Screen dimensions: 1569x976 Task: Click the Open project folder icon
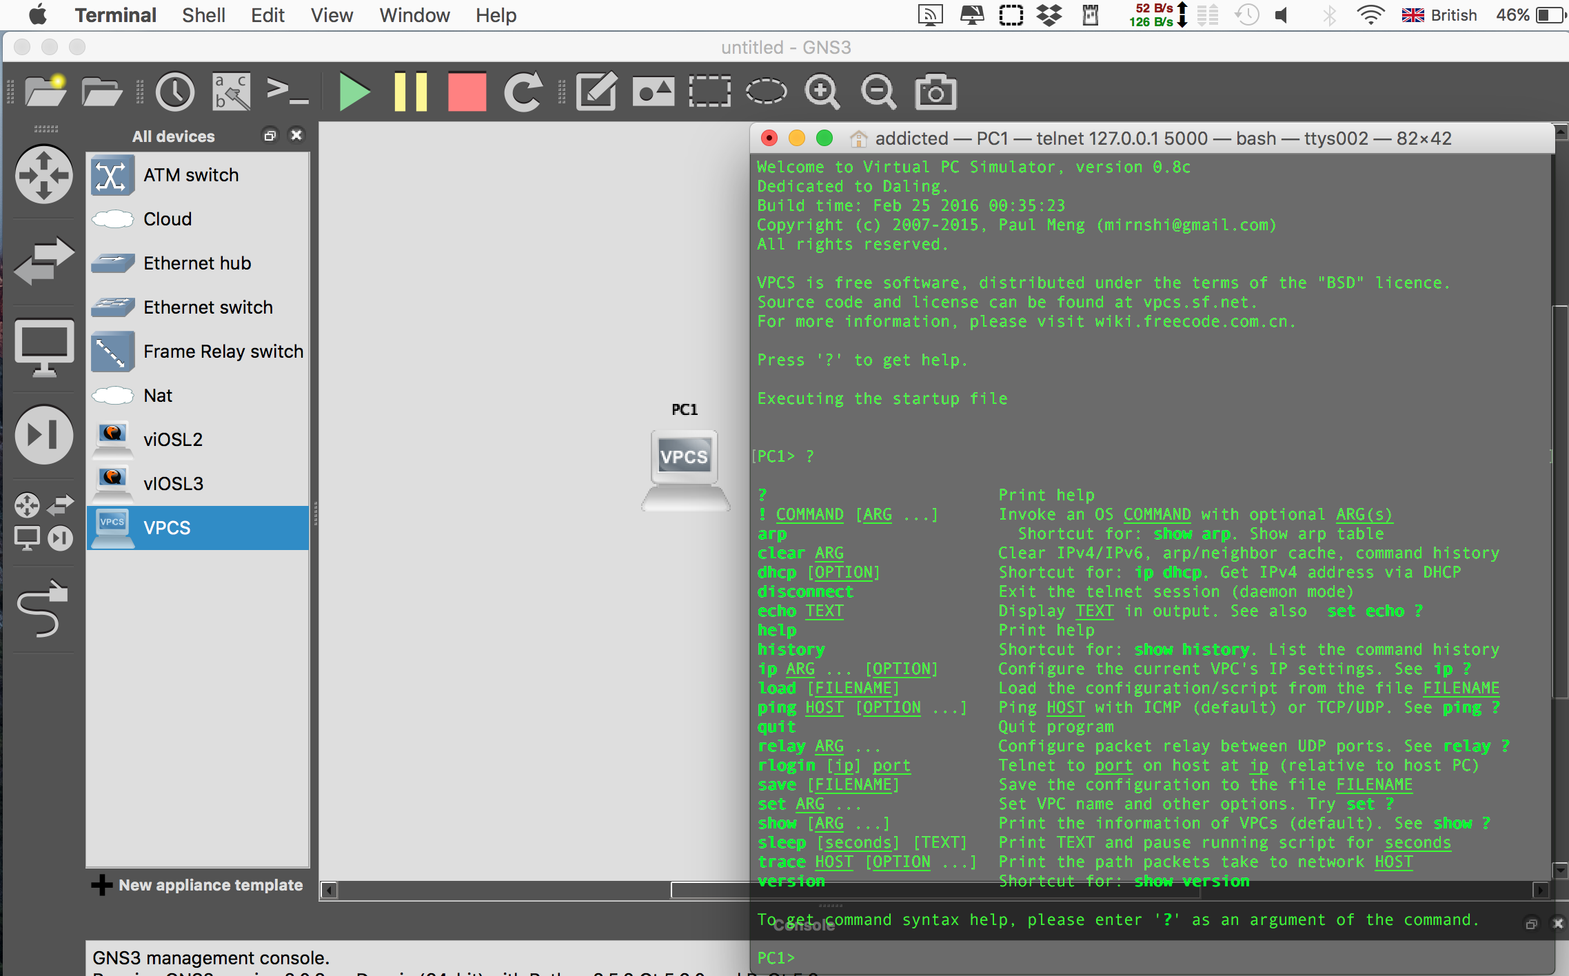pos(101,92)
